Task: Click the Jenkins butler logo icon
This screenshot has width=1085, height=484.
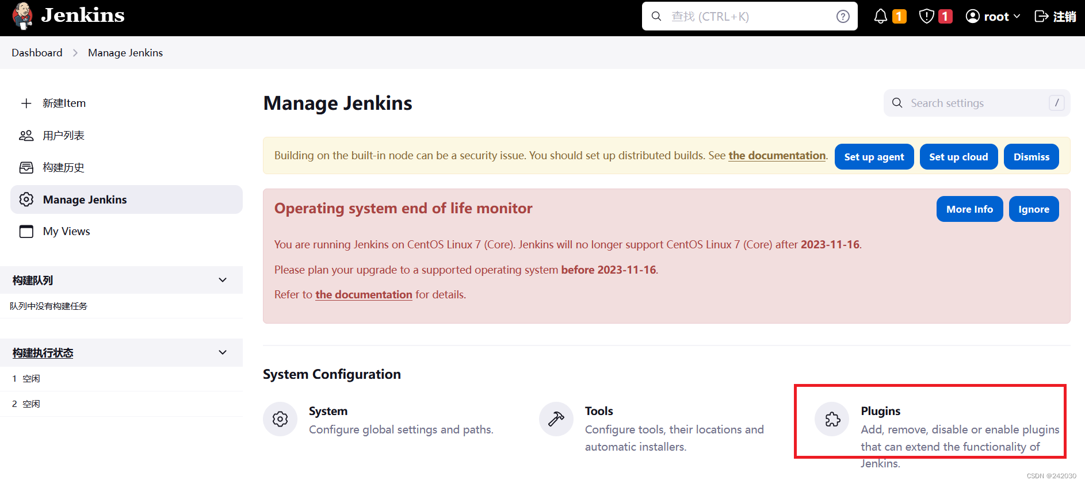Action: 22,16
